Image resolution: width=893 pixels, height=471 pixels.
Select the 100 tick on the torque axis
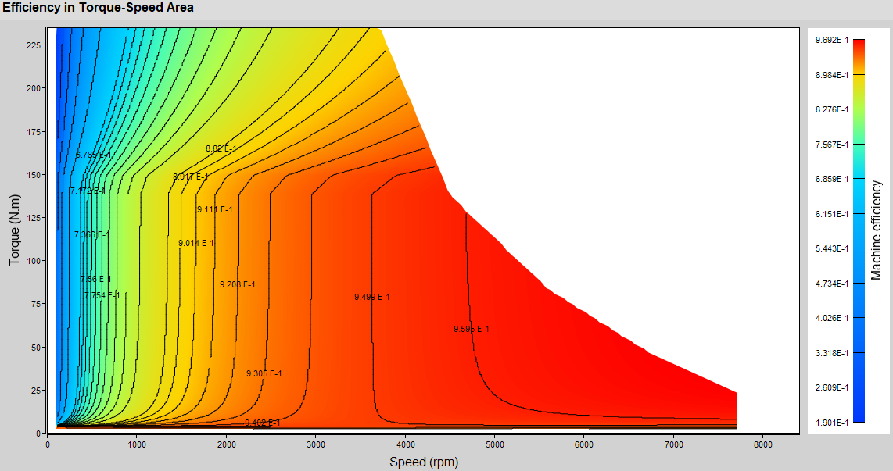(x=33, y=261)
